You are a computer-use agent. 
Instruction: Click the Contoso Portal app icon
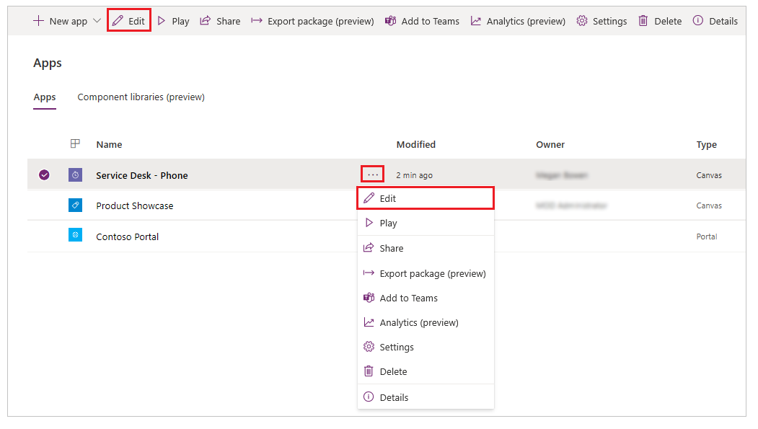pyautogui.click(x=75, y=236)
